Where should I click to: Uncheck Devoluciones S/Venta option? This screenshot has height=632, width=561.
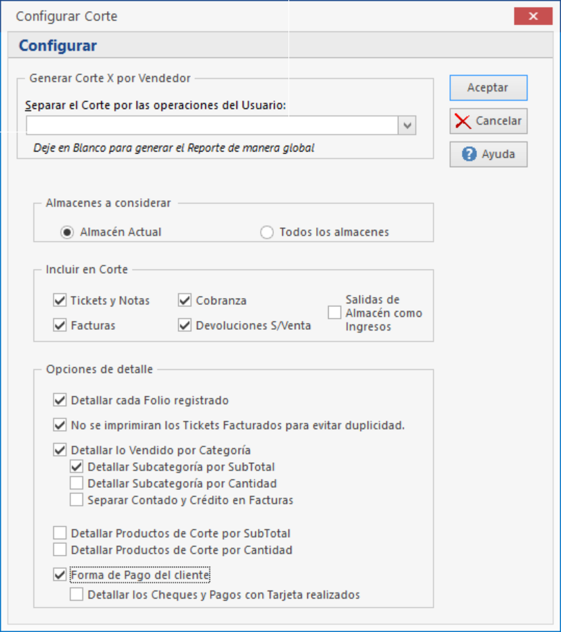(x=184, y=325)
